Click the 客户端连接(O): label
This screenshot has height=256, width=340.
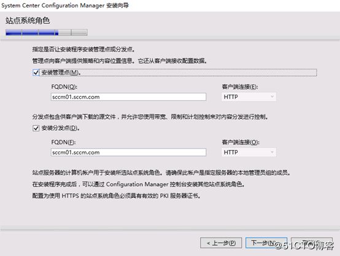click(x=241, y=142)
